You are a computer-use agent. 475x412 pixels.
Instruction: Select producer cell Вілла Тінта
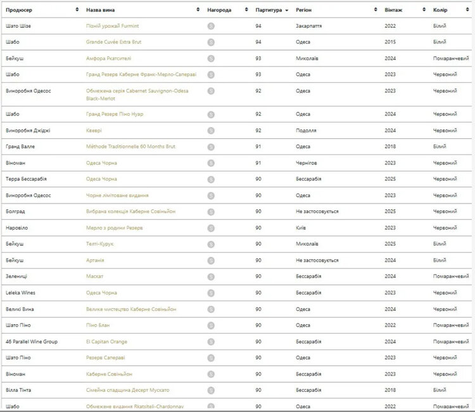pos(18,391)
